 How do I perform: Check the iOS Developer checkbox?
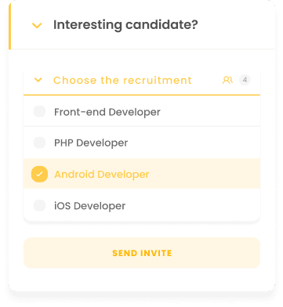39,205
